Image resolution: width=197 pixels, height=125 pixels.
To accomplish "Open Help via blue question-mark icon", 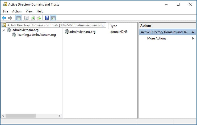I will [x=47, y=18].
